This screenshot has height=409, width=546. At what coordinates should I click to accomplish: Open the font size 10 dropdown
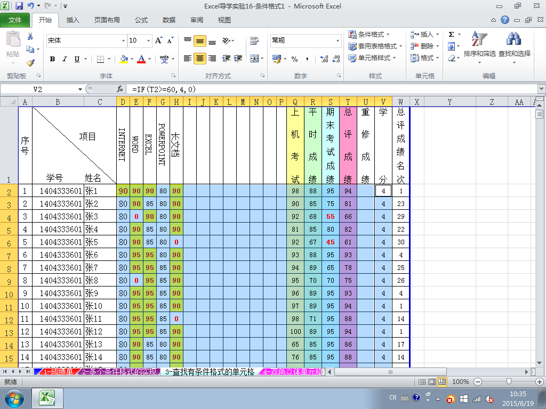point(148,40)
